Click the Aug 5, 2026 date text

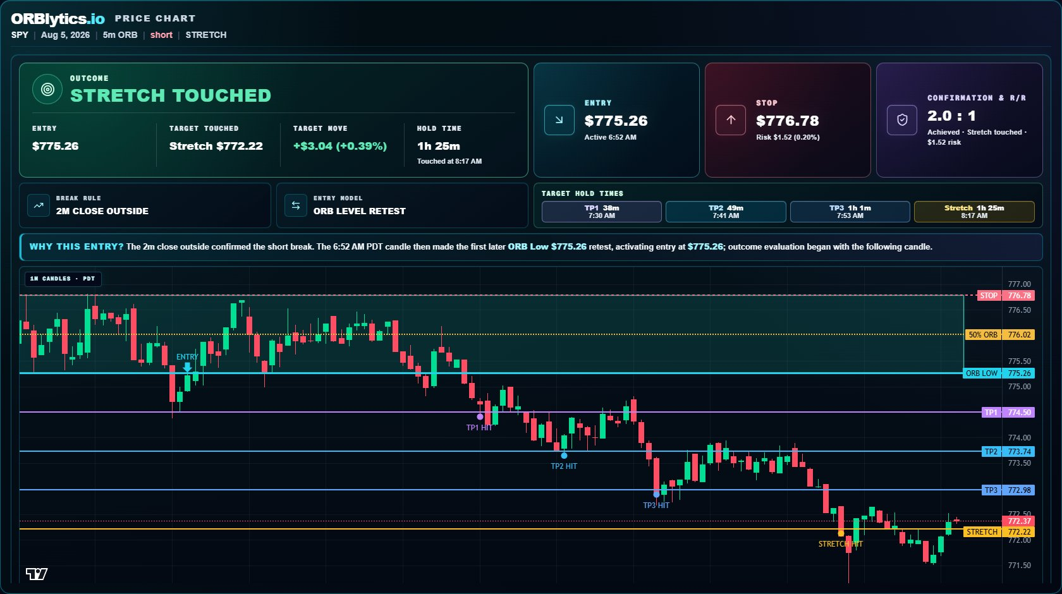[x=65, y=35]
